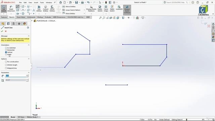Collapse the Message section
Viewport: 215px width, 121px height.
(x=29, y=36)
